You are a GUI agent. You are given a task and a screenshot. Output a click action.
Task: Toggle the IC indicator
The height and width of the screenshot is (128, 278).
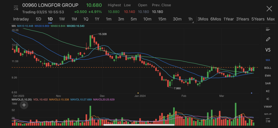click(268, 99)
